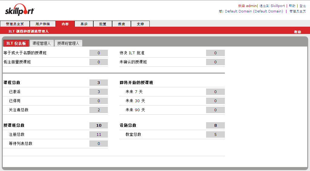Click the 退出到 Skillport link
310x171 pixels.
(x=272, y=6)
